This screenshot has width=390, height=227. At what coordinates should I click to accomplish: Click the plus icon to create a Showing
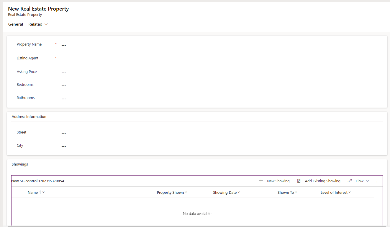(x=261, y=181)
